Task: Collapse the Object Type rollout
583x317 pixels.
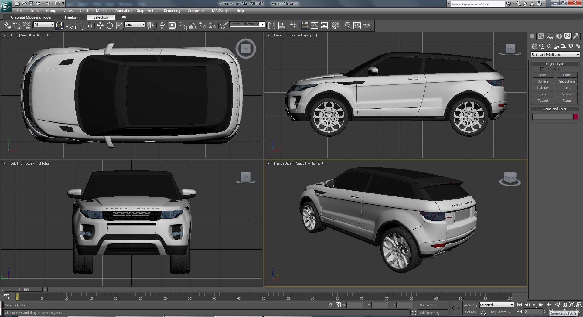Action: [555, 64]
